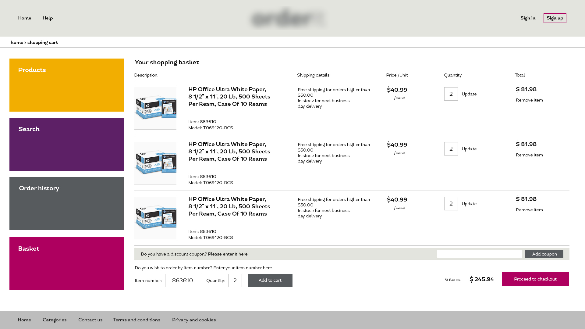Open Help in the top navigation

[48, 18]
